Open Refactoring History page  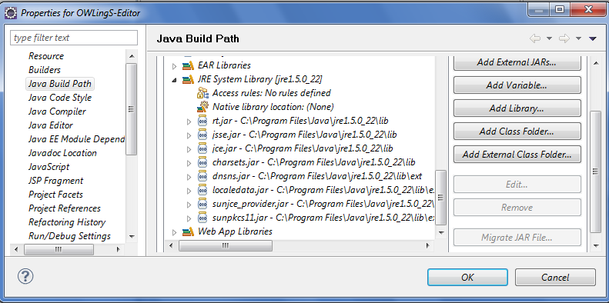pyautogui.click(x=67, y=223)
